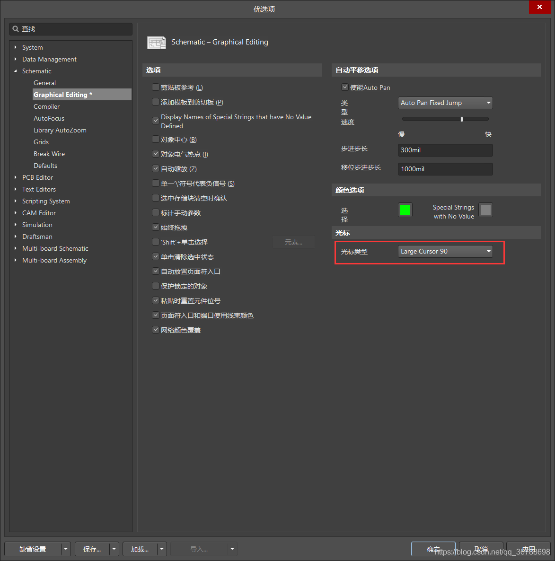Click the search magnifier icon
555x561 pixels.
(x=16, y=29)
